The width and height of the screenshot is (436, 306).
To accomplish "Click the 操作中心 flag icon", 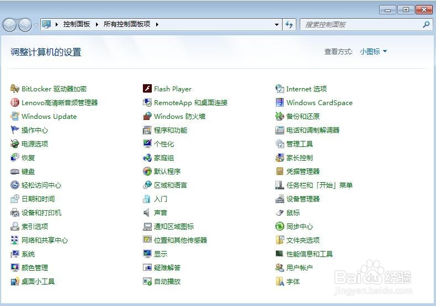I will click(x=15, y=130).
